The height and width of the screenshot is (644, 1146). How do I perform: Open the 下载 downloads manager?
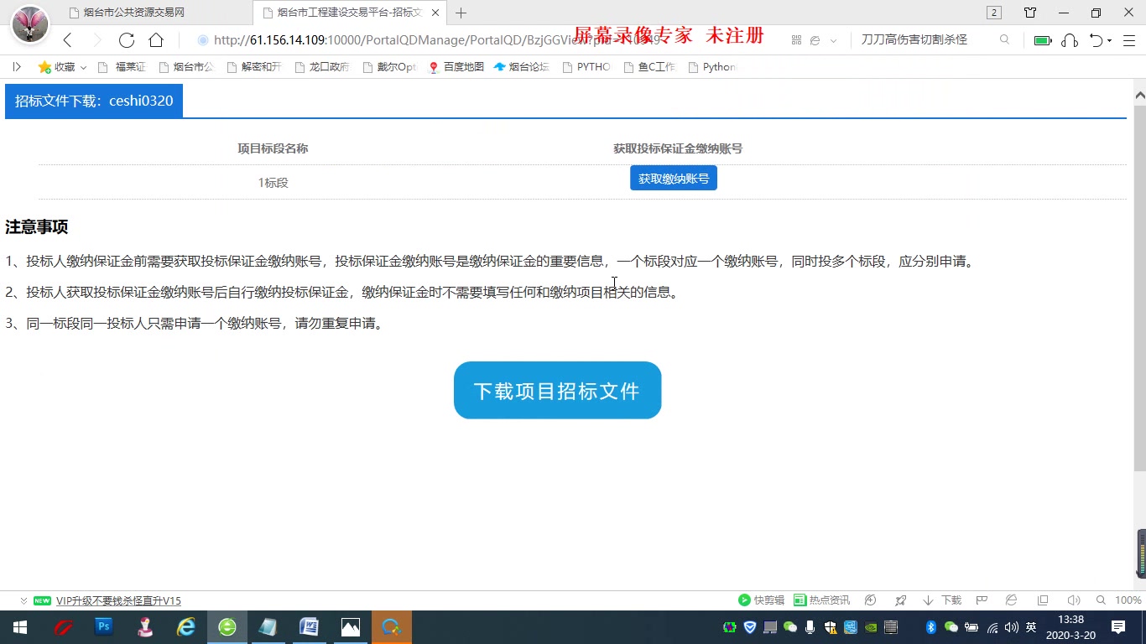(943, 600)
